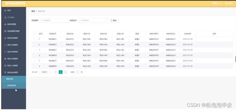Click the search icon inside 商品名称 field
Image resolution: width=236 pixels, height=110 pixels.
80,21
